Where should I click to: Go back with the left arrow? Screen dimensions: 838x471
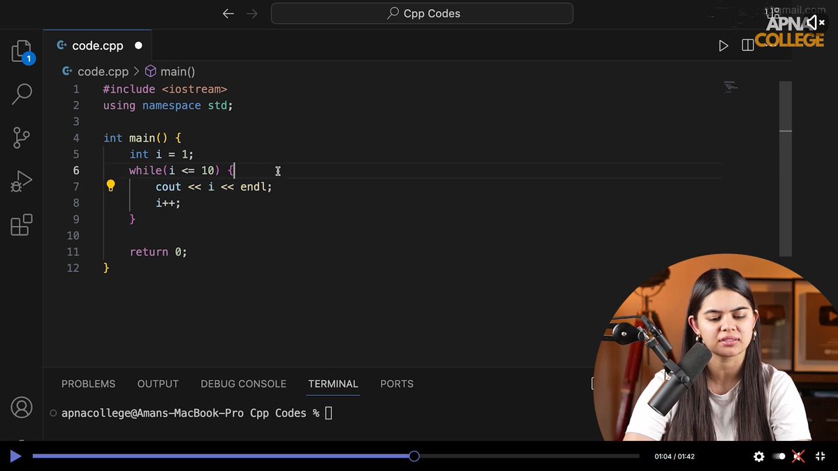click(x=228, y=13)
